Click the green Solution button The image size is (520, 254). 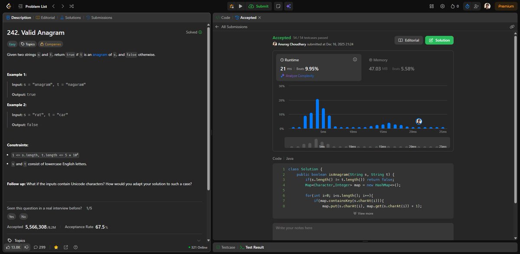[439, 40]
